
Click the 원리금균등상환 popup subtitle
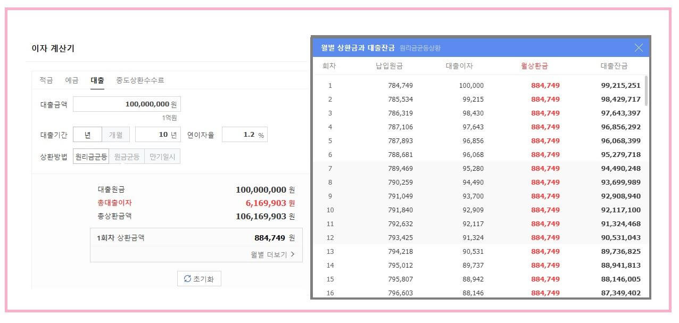tap(420, 48)
